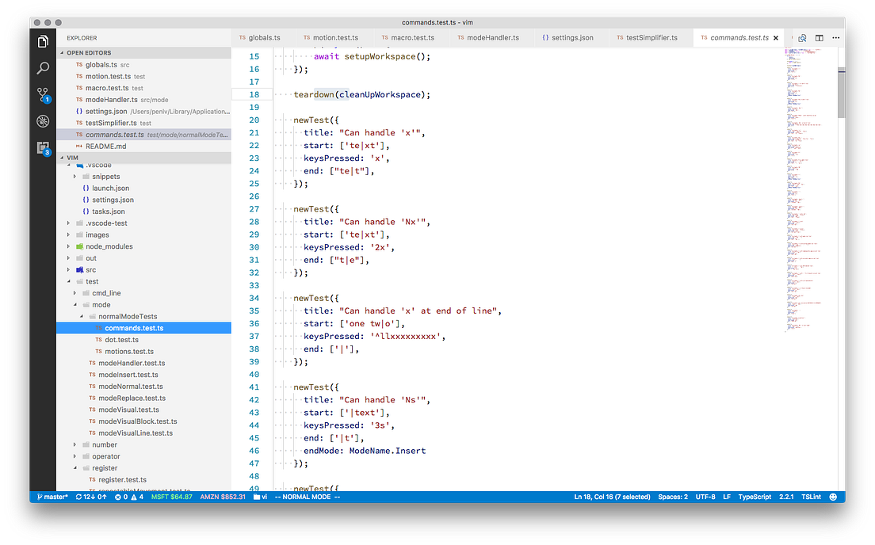875x545 pixels.
Task: Open the editor's more actions (...) menu
Action: [837, 37]
